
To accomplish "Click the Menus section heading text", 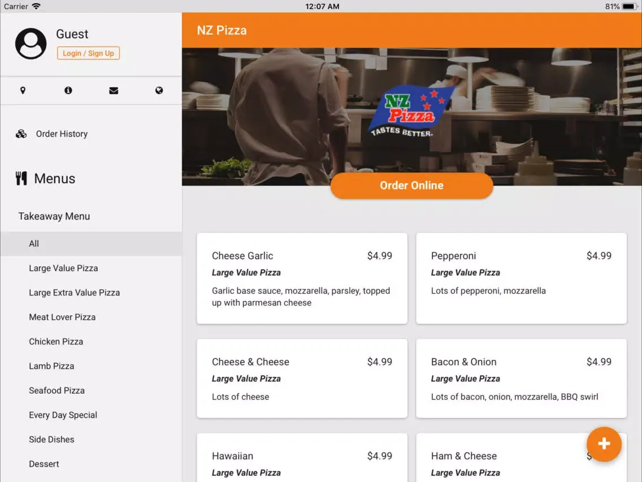I will (x=54, y=179).
